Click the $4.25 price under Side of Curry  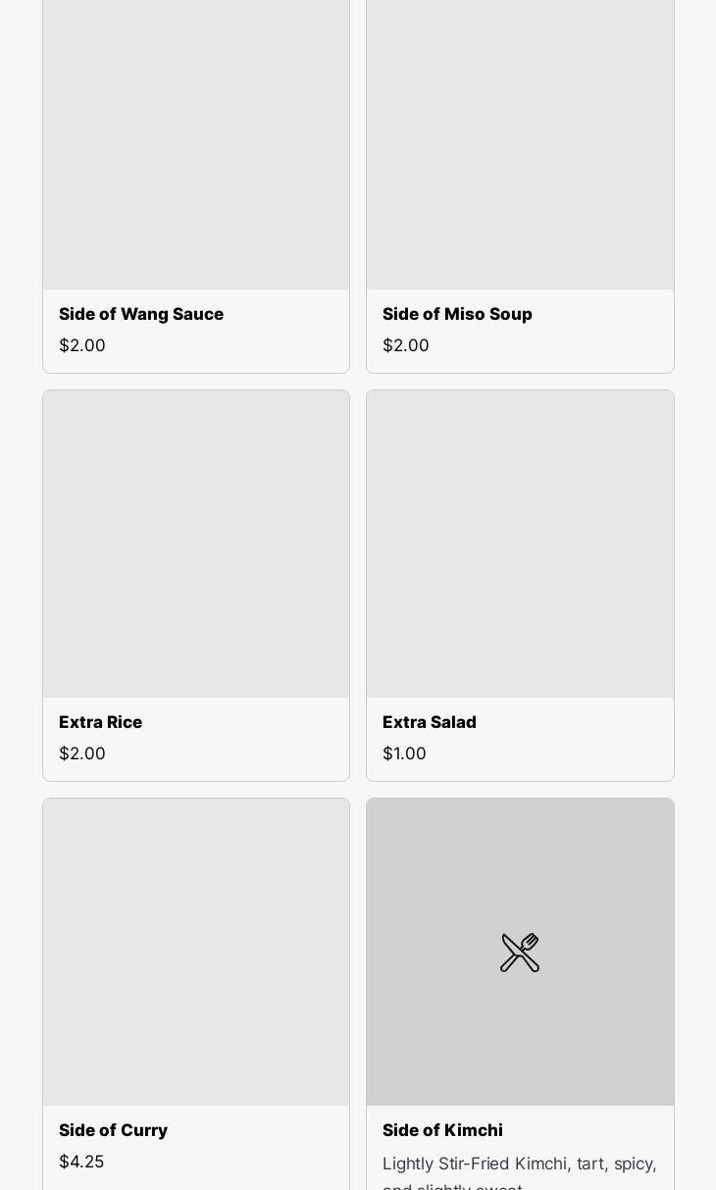tap(81, 1162)
